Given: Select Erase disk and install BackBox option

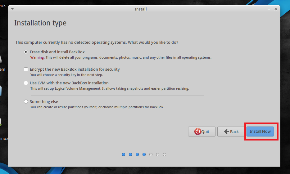Looking at the screenshot, I should pyautogui.click(x=26, y=52).
